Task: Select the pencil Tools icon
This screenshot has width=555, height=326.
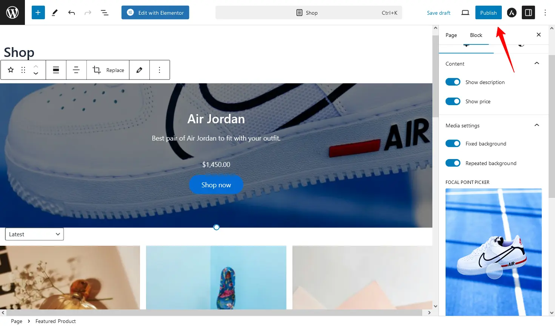Action: coord(55,12)
